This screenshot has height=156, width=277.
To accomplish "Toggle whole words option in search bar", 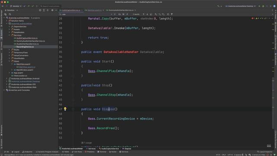I will pos(123,14).
